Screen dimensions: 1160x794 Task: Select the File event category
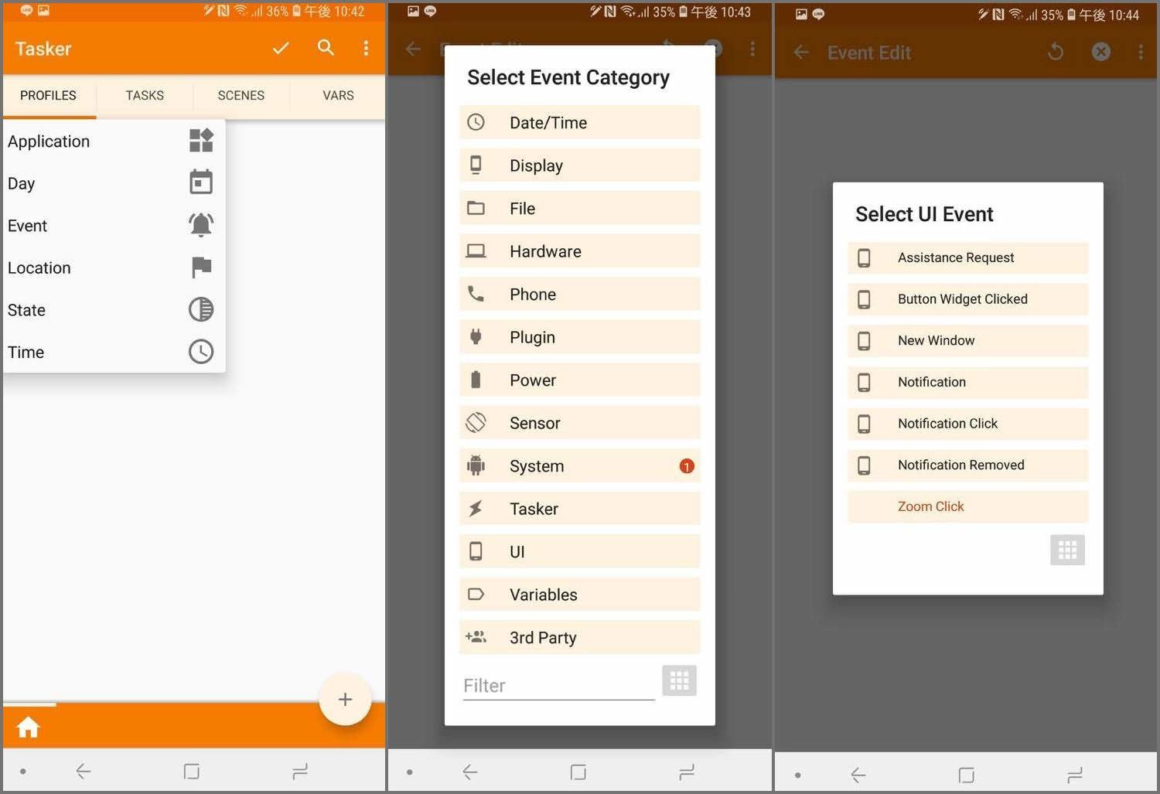579,208
